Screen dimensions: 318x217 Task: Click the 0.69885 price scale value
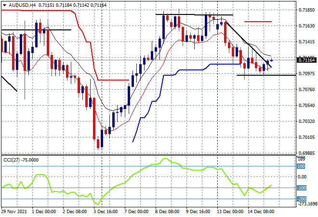306,153
